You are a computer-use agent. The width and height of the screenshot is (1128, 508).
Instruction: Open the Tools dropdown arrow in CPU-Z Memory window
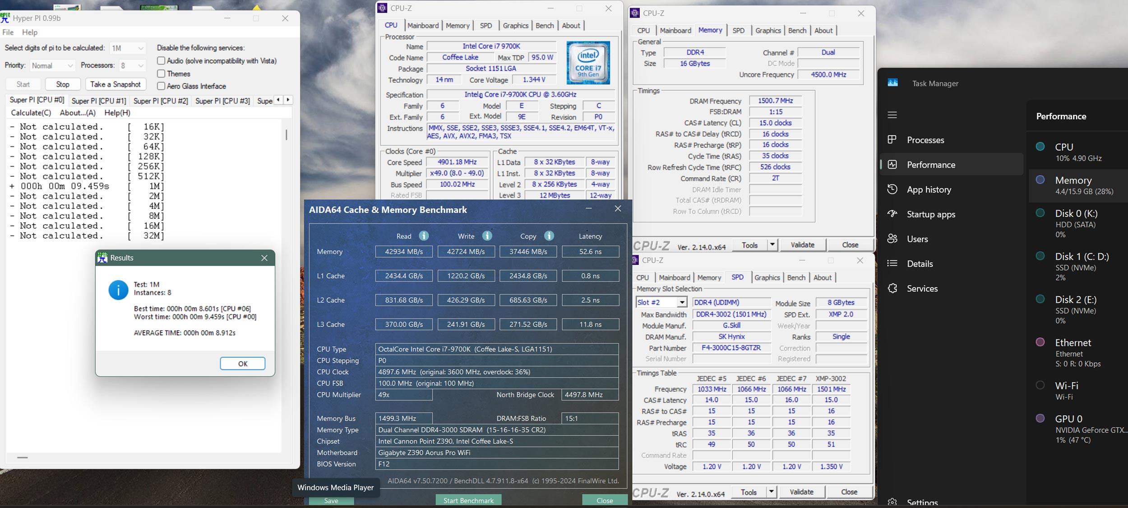772,245
